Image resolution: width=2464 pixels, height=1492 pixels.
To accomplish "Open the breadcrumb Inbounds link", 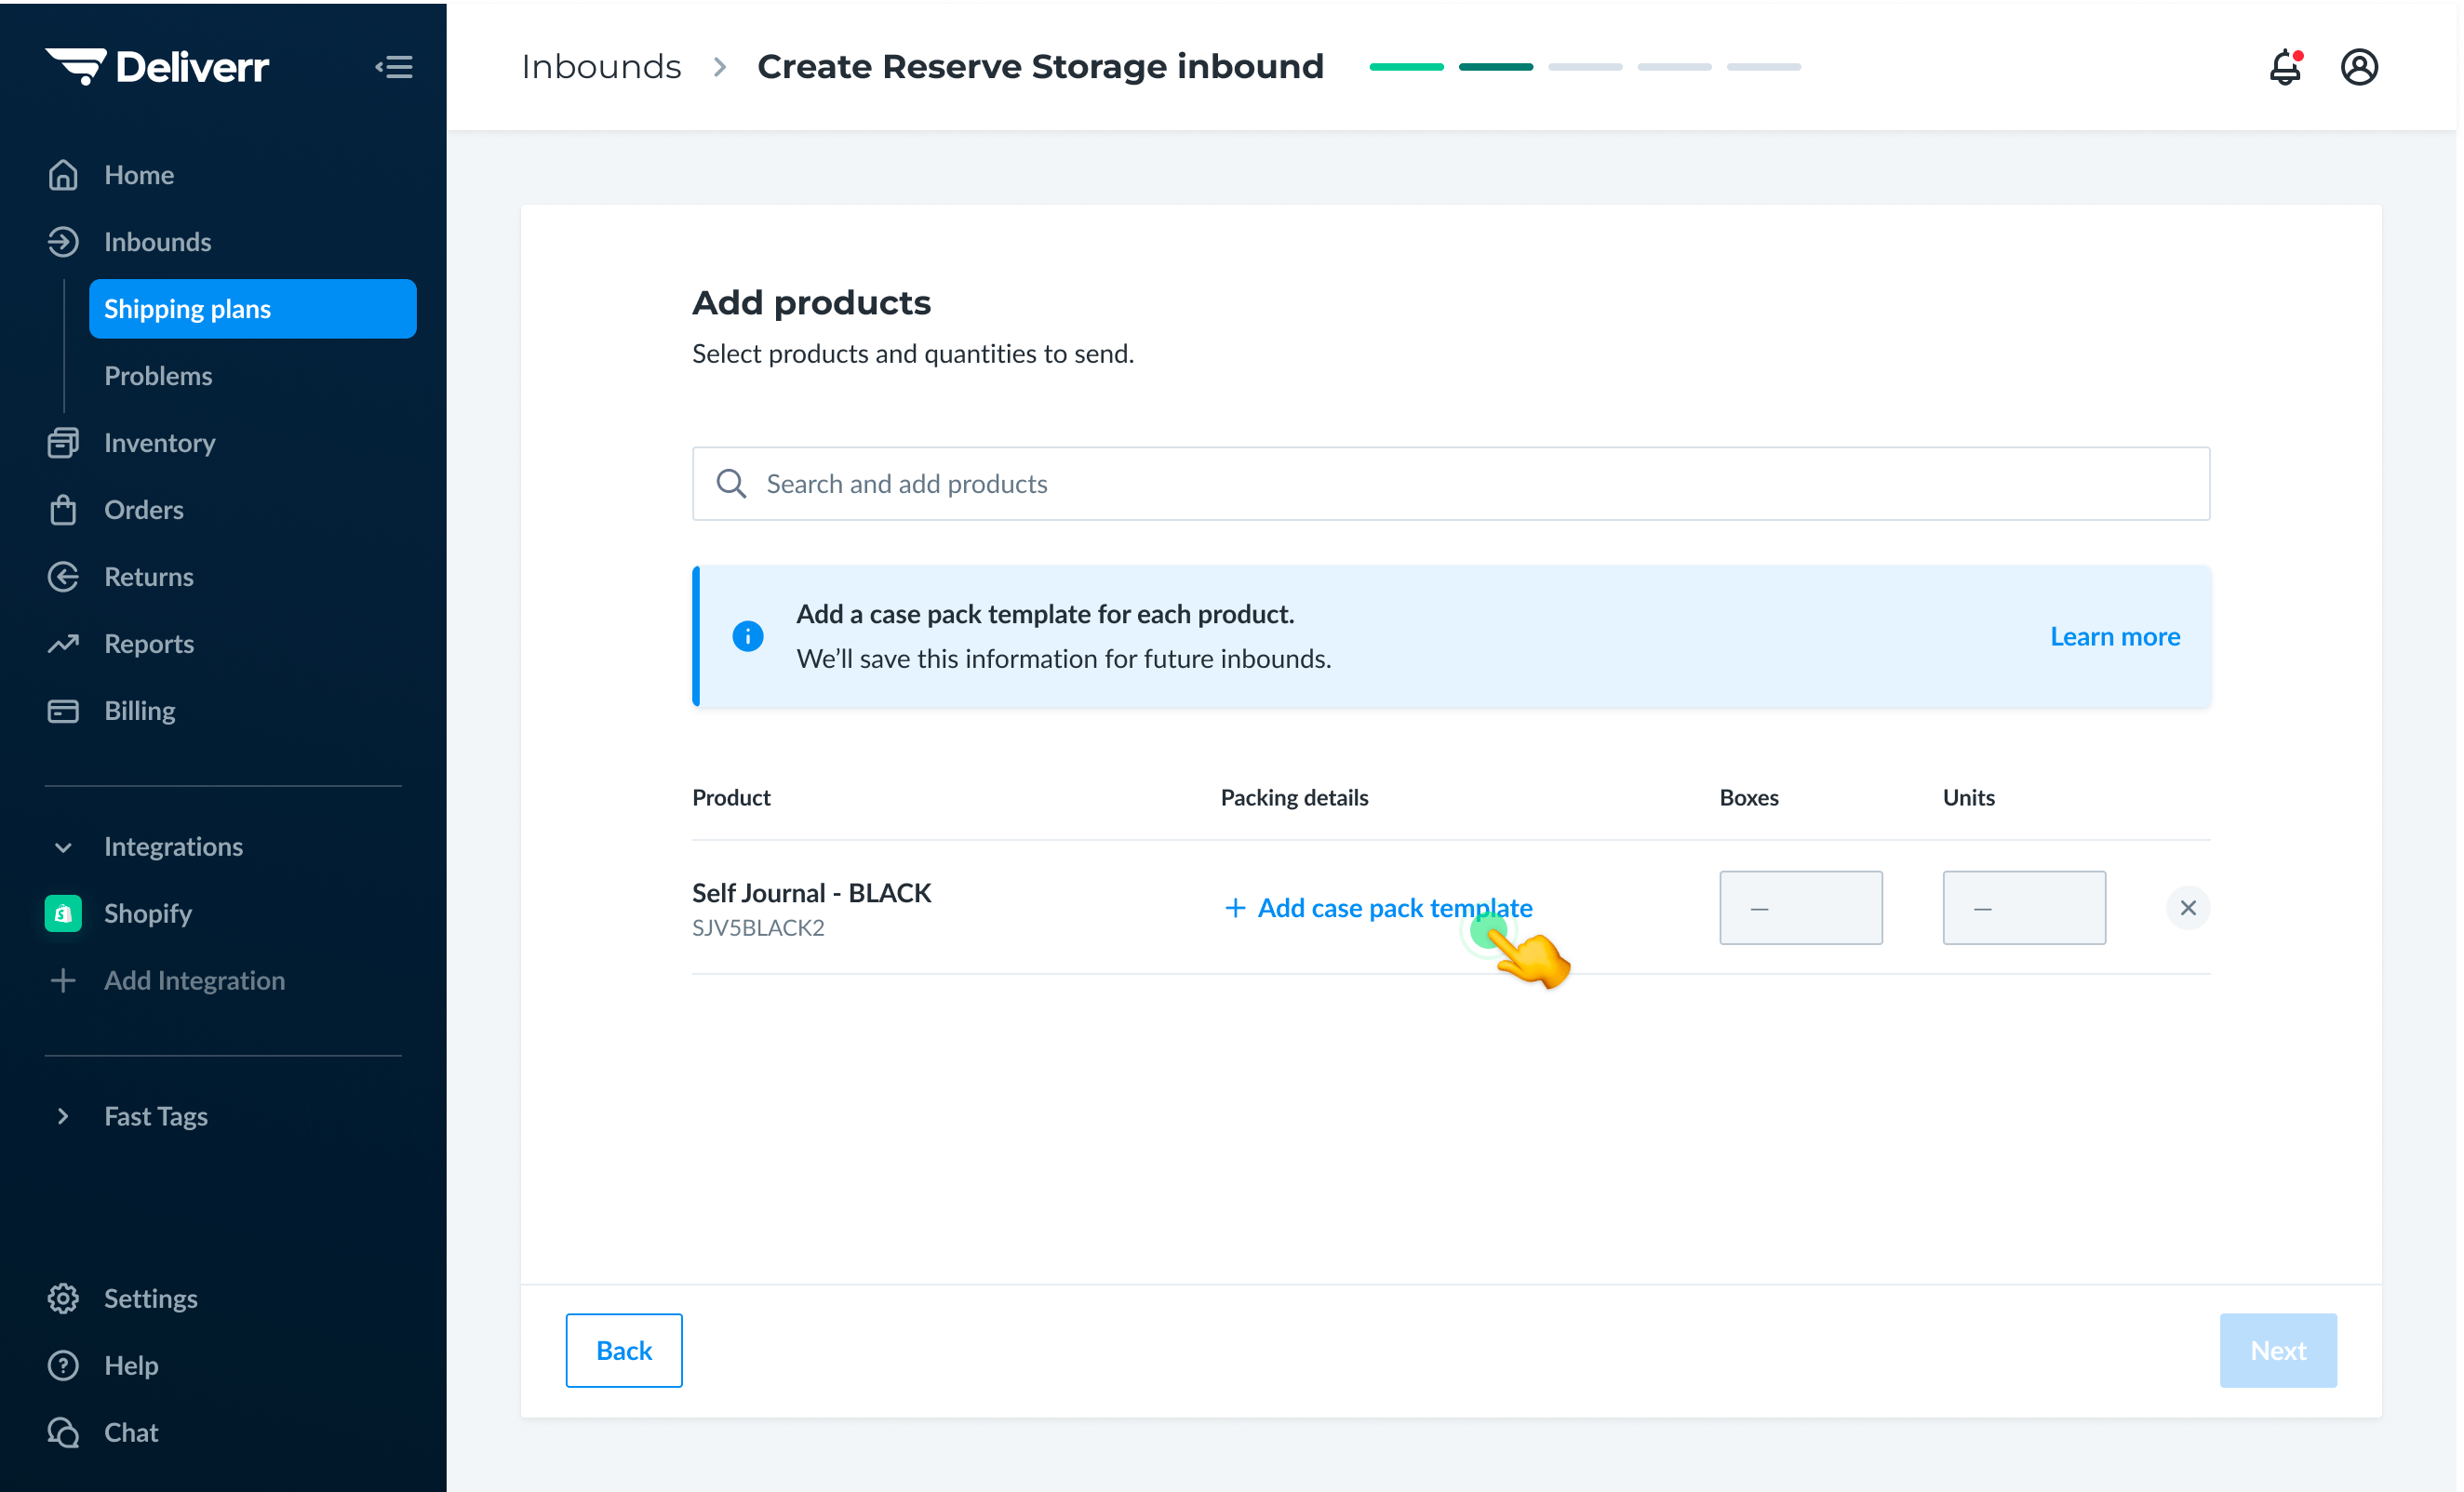I will (x=601, y=66).
